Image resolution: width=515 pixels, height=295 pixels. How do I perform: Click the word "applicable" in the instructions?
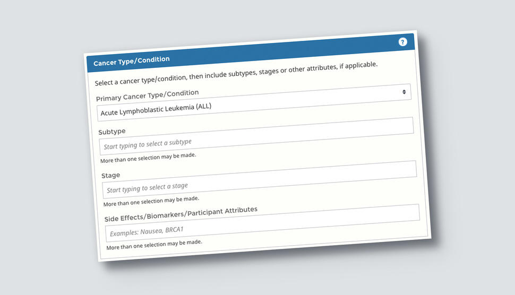360,65
